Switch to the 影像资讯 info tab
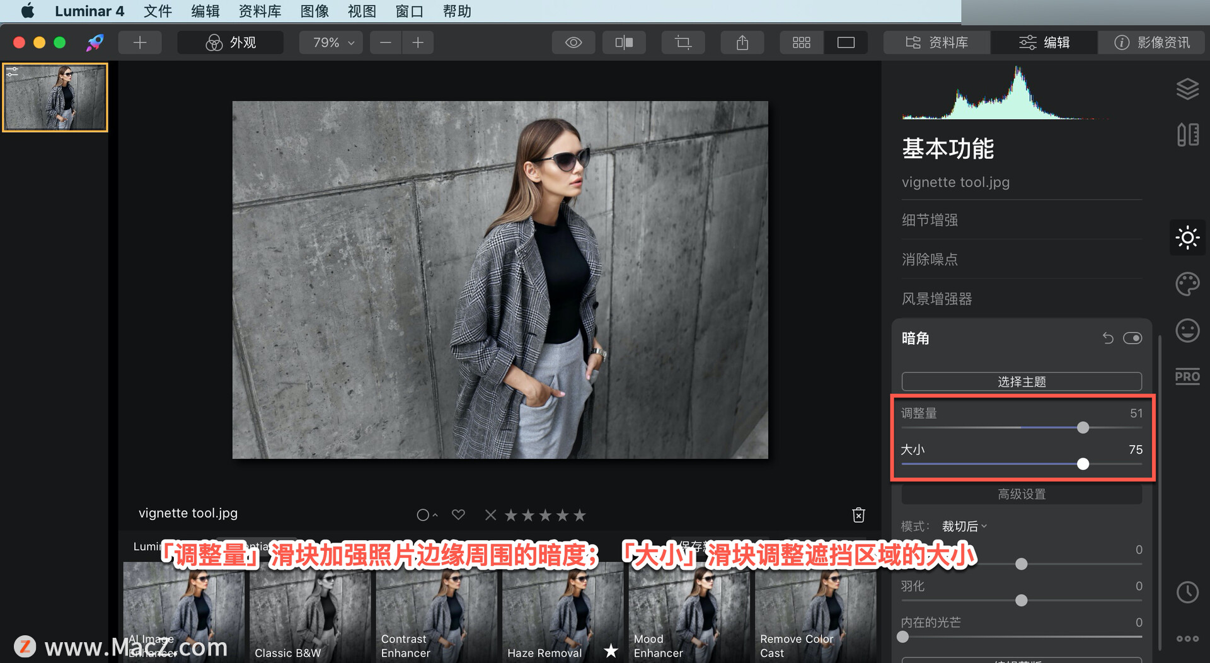The width and height of the screenshot is (1210, 663). (x=1151, y=42)
